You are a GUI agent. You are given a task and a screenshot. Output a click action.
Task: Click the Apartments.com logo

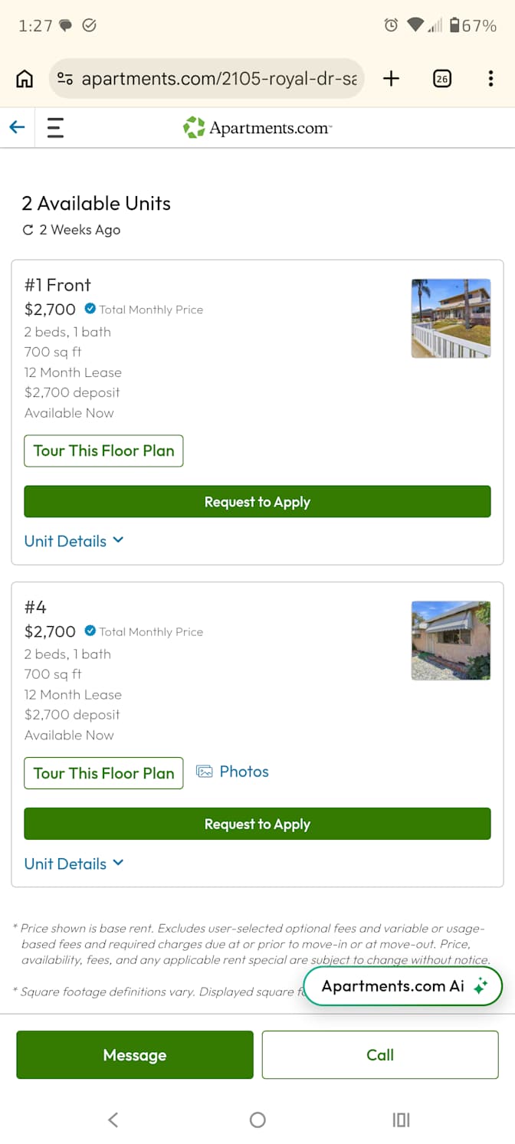[257, 127]
